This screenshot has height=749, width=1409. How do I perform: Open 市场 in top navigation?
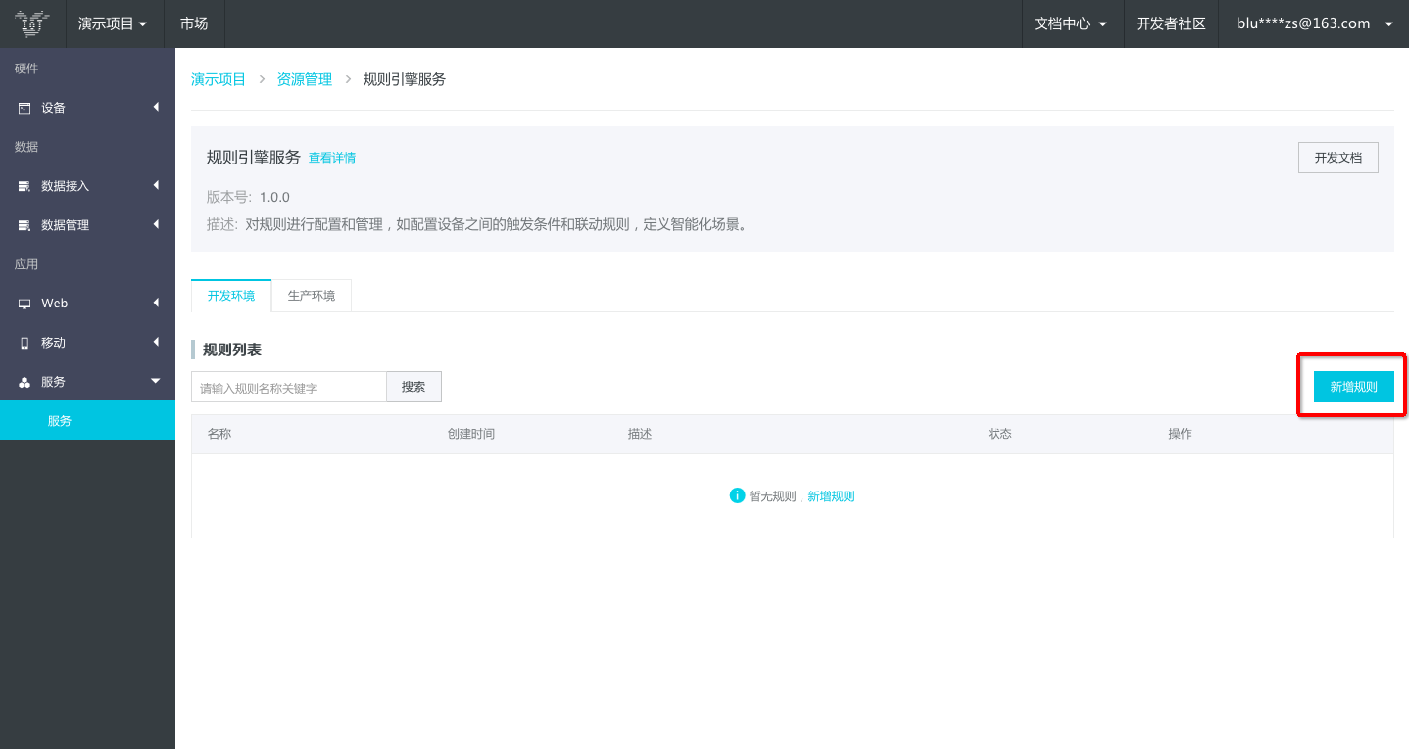[x=194, y=23]
